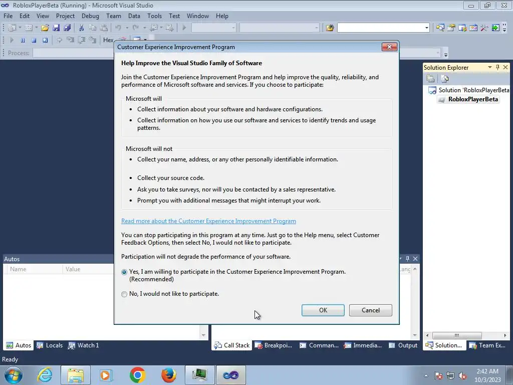Expand the Redo history dropdown arrow
Image resolution: width=513 pixels, height=385 pixels.
144,28
